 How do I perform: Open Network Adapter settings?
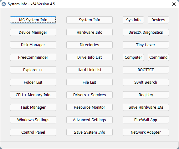[146, 132]
